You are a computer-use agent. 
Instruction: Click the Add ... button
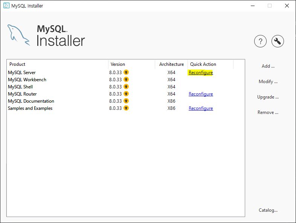tap(268, 66)
